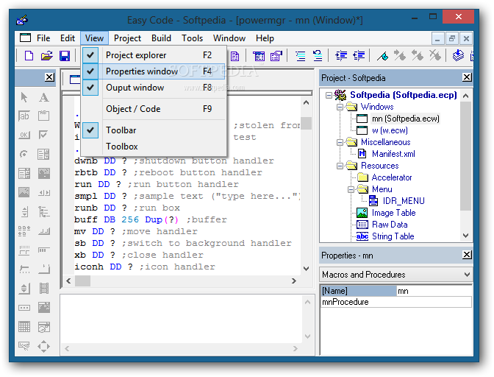This screenshot has height=377, width=494.
Task: Click the [Name] value field 'mn'
Action: (434, 291)
